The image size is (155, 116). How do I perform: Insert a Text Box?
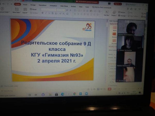pyautogui.click(x=107, y=13)
